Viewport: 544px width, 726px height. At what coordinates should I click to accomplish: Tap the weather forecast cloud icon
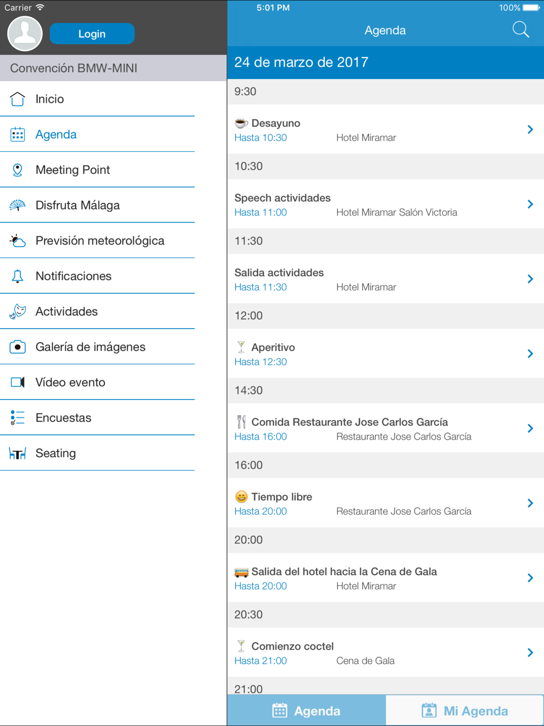tap(17, 241)
